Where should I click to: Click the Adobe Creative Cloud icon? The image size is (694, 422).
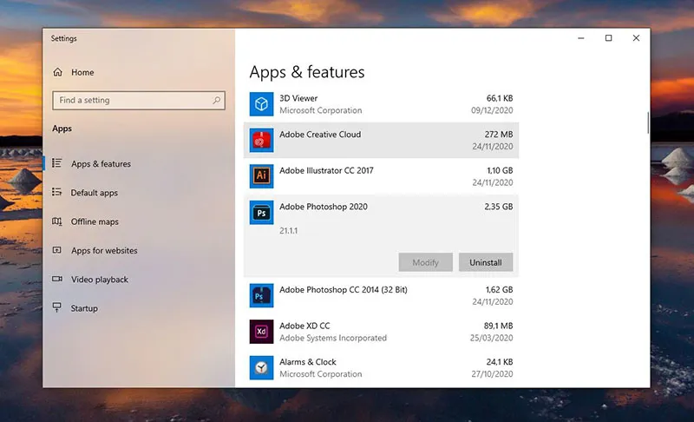point(261,141)
